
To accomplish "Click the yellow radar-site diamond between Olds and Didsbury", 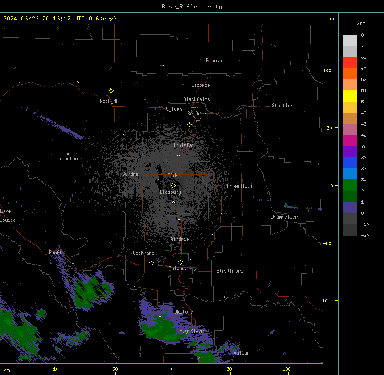I will pos(173,186).
